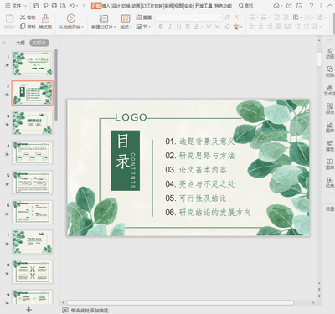Viewport: 335px width, 314px height.
Task: Click the notes area to add notes
Action: point(90,310)
